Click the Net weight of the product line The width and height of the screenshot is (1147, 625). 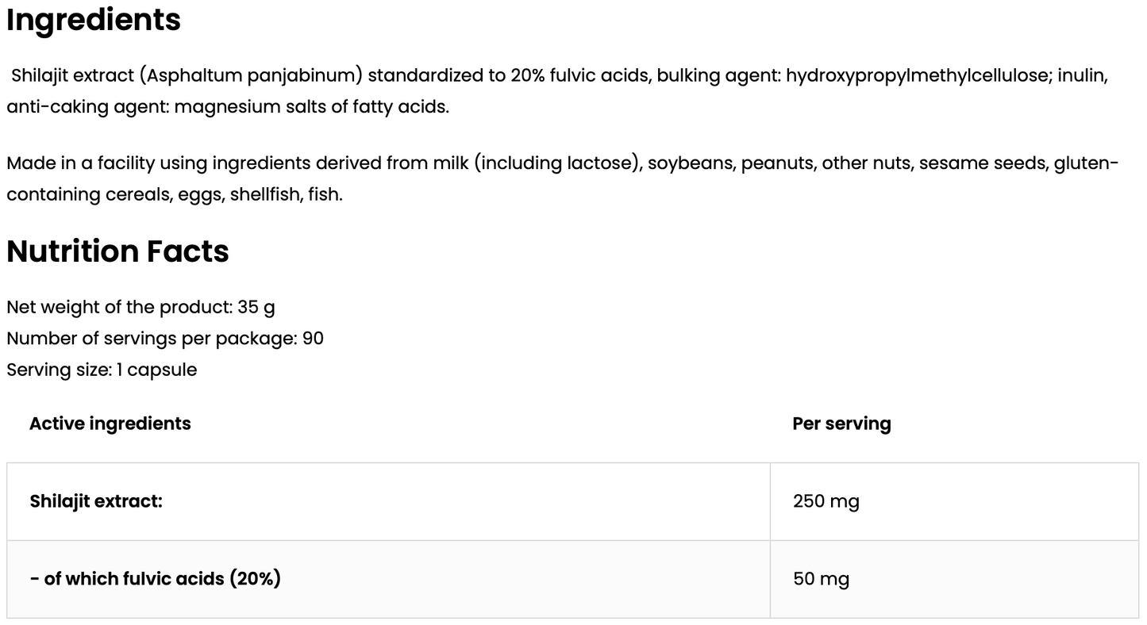coord(140,307)
